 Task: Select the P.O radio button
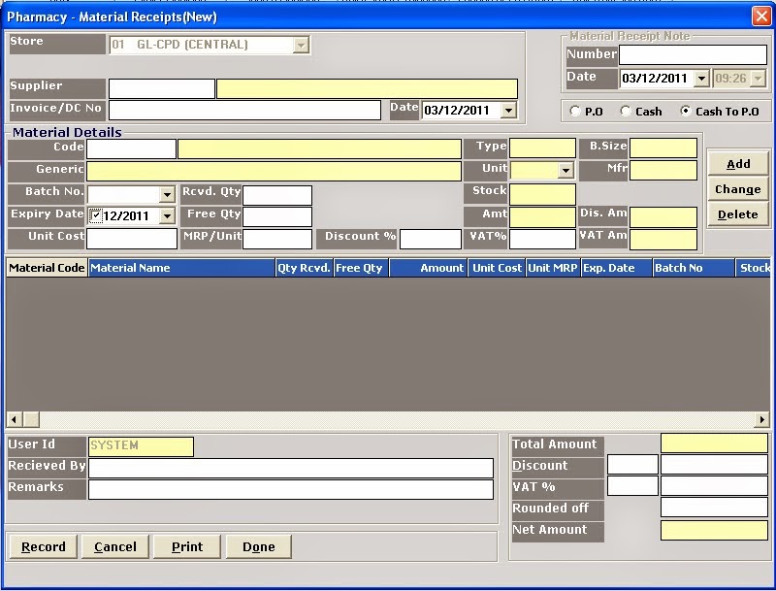point(576,111)
